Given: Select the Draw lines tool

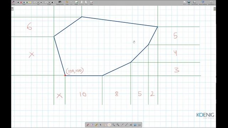Looking at the screenshot, I should coord(126,125).
